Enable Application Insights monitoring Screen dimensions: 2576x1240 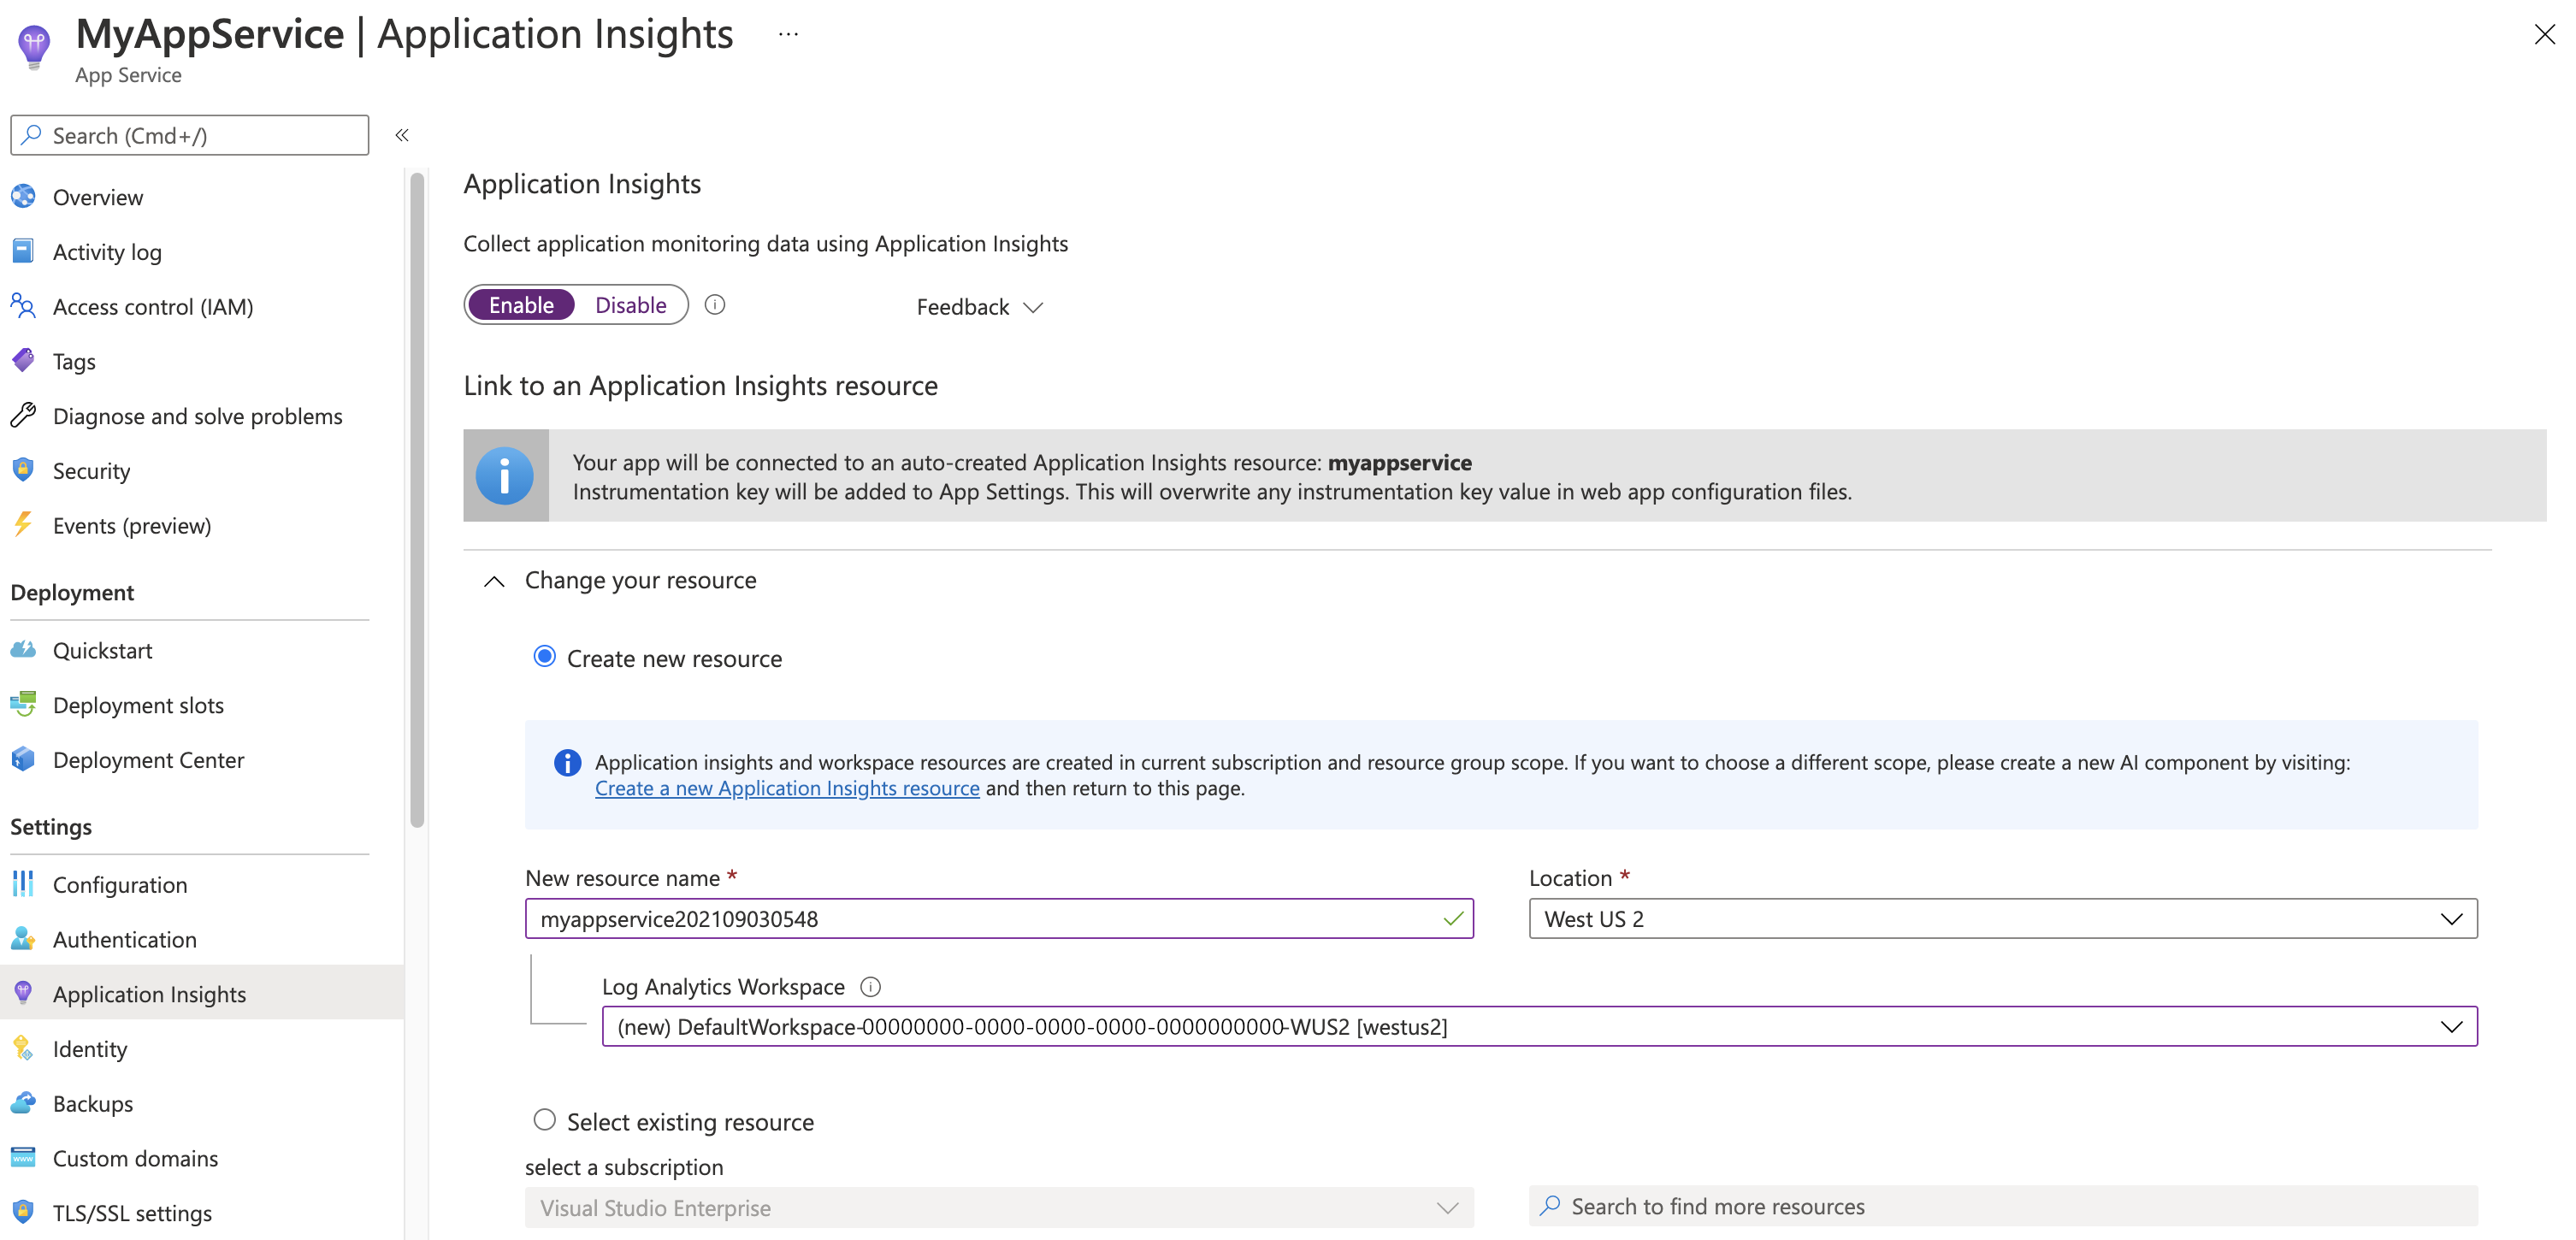[521, 304]
